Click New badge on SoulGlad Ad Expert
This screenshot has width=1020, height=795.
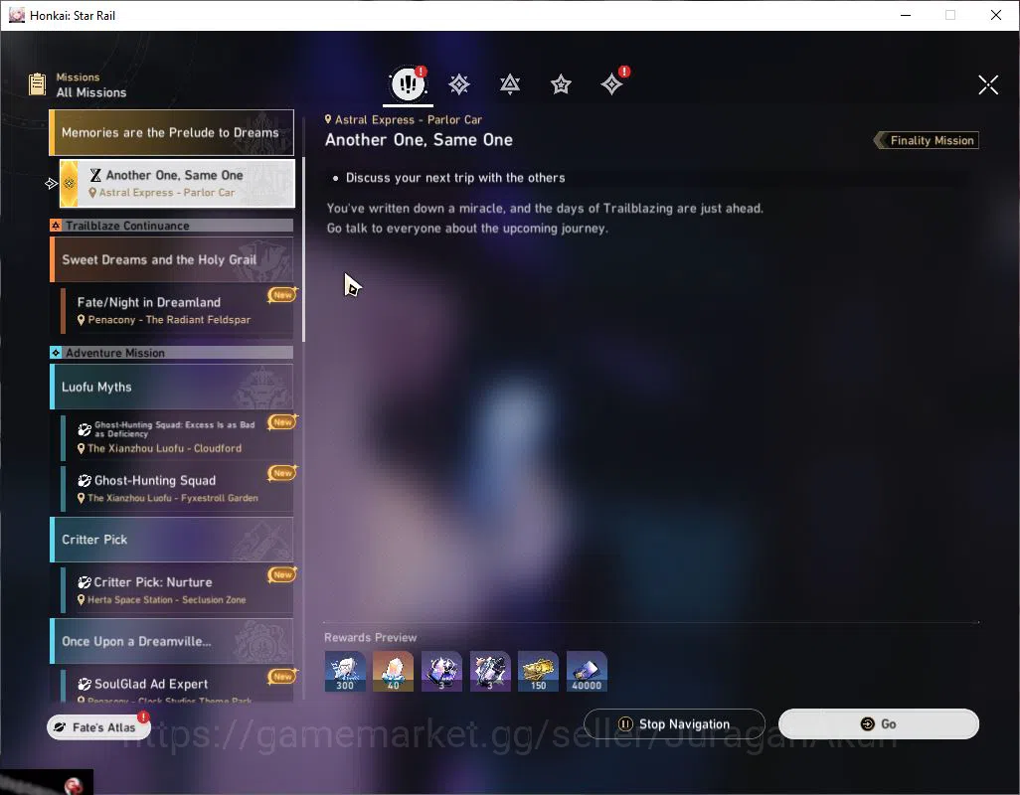[282, 676]
